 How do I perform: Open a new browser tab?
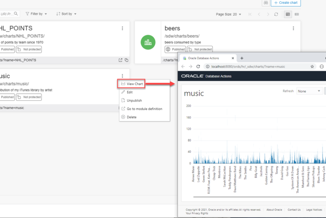pos(242,58)
